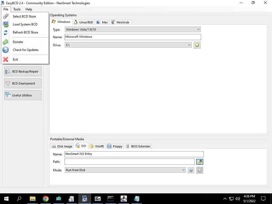This screenshot has width=272, height=204.
Task: Switch to the Floppy tab
Action: [115, 146]
